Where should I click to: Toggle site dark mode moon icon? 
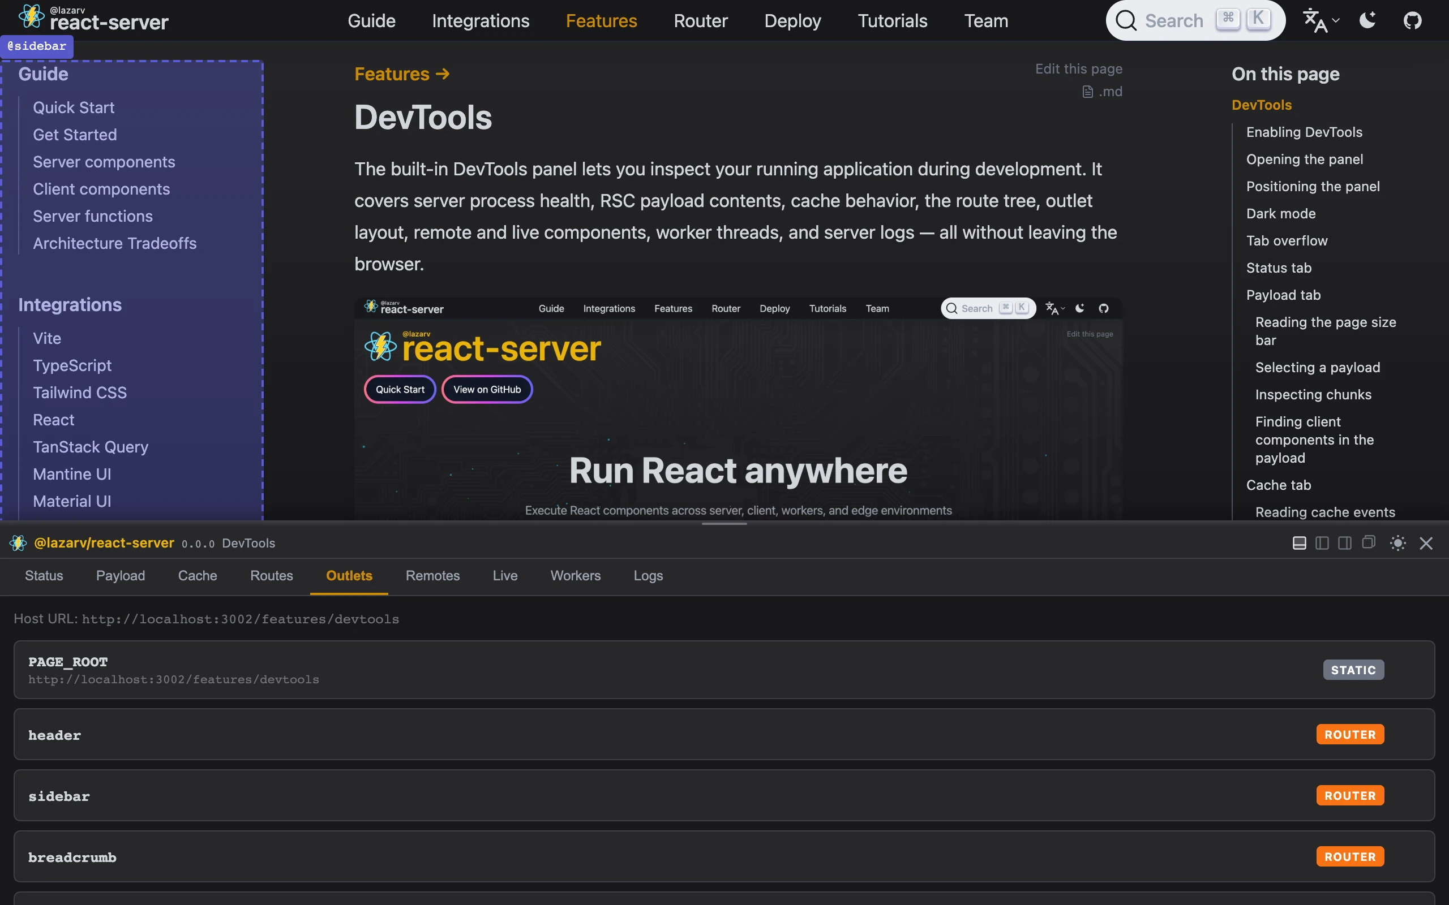point(1367,21)
